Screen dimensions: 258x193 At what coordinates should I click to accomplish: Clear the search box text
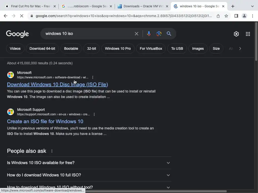pyautogui.click(x=136, y=34)
